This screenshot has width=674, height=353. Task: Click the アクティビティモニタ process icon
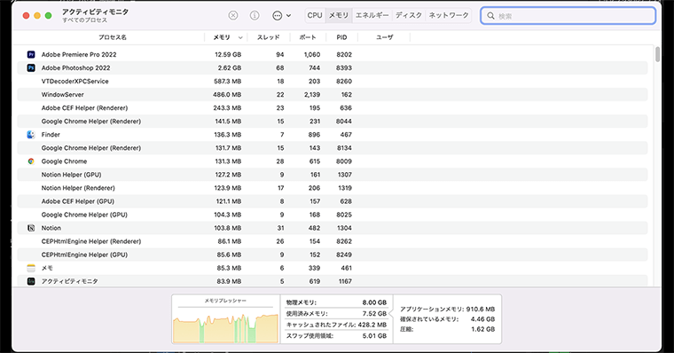pyautogui.click(x=31, y=281)
